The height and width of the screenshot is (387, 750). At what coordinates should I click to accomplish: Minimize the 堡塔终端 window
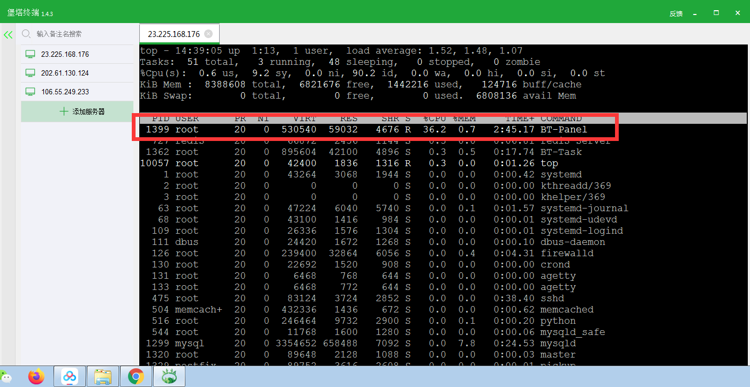pos(695,13)
